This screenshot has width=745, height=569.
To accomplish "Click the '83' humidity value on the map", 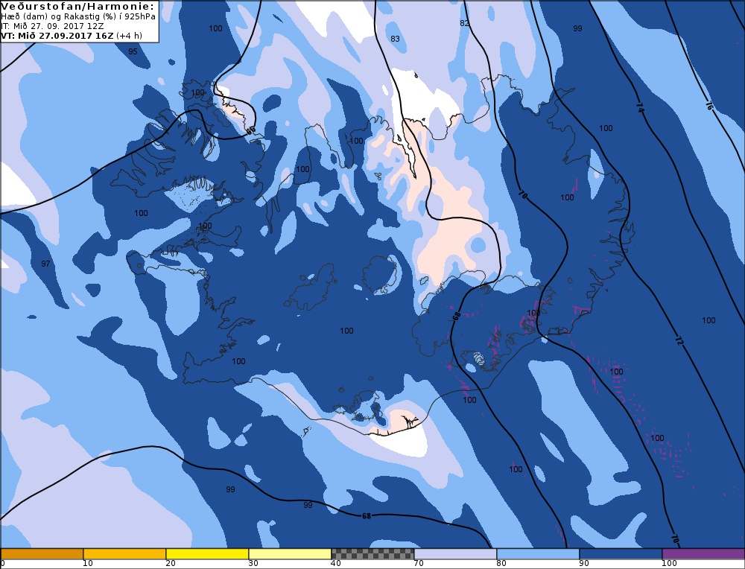I will tap(396, 39).
